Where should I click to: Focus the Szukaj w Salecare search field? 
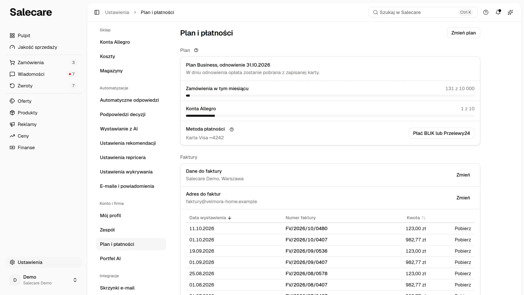tap(423, 12)
